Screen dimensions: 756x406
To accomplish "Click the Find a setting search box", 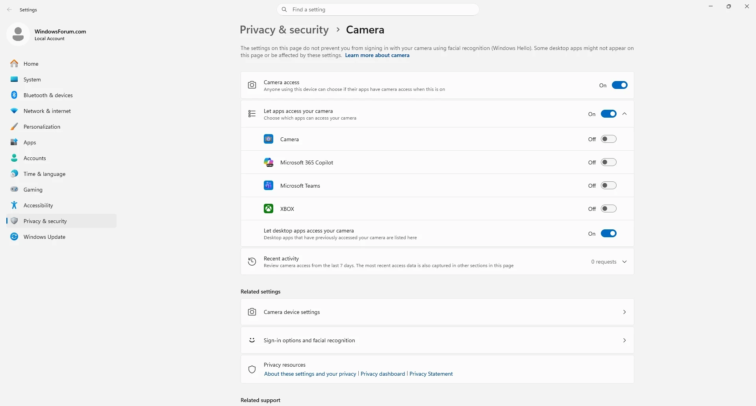I will coord(378,9).
